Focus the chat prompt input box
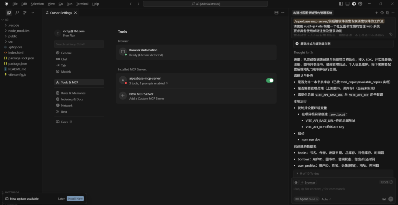The width and height of the screenshot is (398, 205). coord(343,189)
